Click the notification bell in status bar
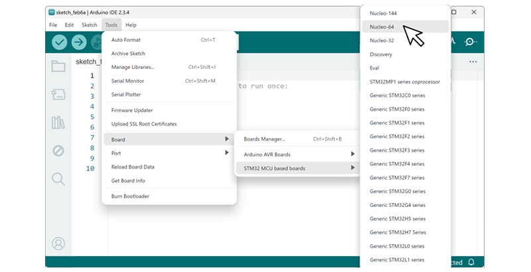The width and height of the screenshot is (531, 272). pos(471,262)
